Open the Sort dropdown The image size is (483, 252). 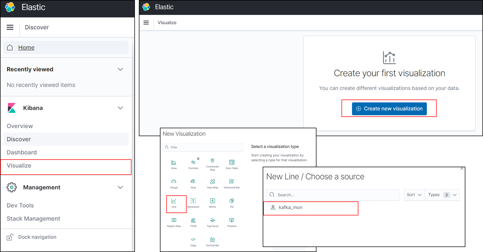click(x=414, y=195)
